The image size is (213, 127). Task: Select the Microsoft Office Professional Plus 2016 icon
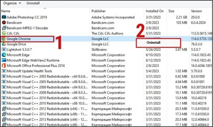pos(3,66)
